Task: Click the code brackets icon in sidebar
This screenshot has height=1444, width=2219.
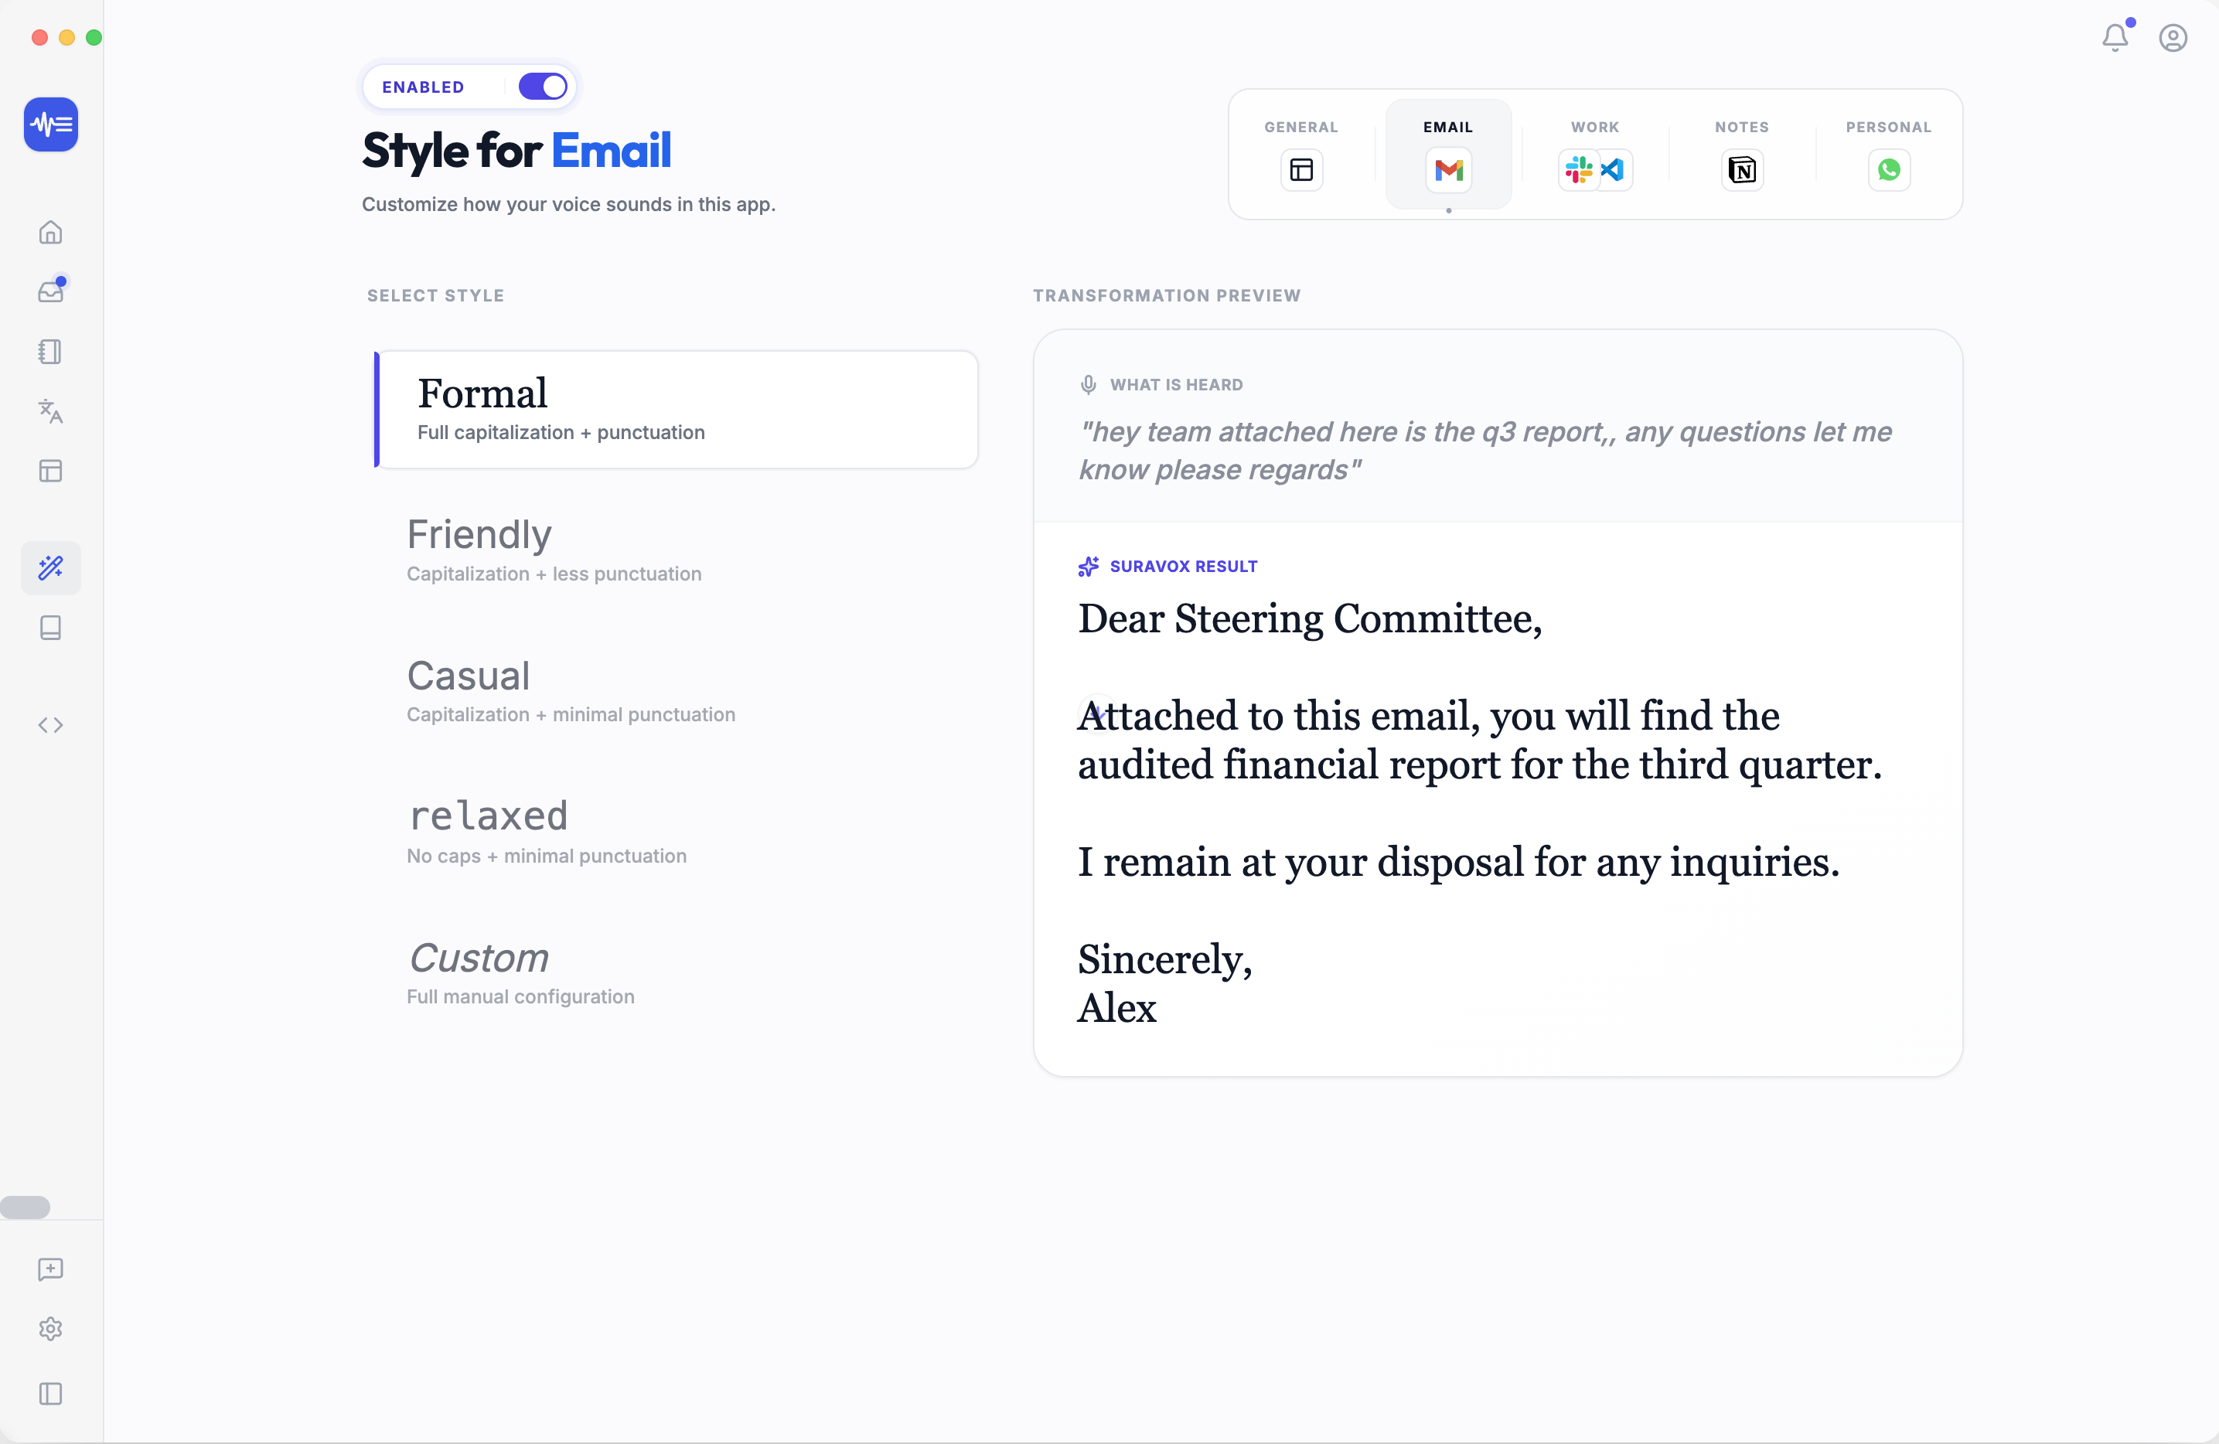Action: tap(50, 725)
